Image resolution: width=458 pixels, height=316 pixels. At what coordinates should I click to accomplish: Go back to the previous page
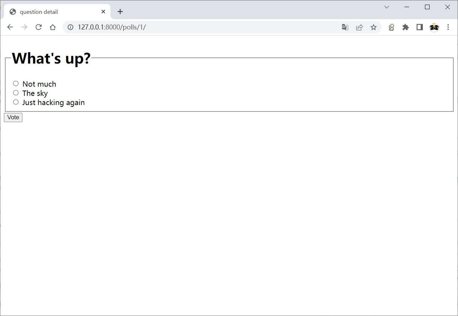[x=10, y=27]
